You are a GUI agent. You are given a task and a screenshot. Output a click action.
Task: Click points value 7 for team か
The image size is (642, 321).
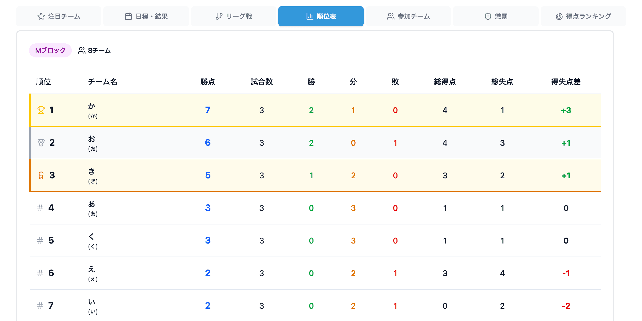point(208,110)
